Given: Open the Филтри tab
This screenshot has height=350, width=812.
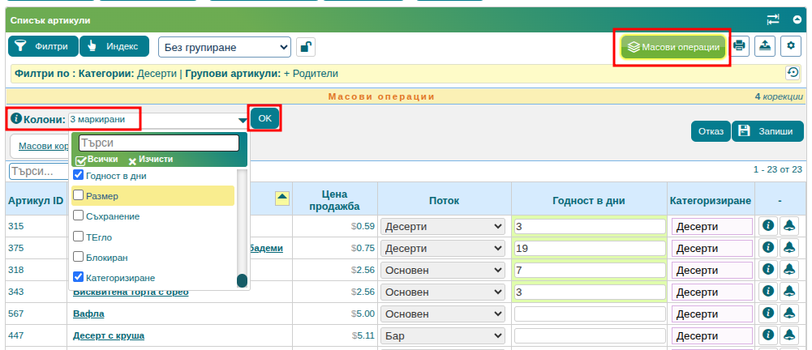Looking at the screenshot, I should pos(43,46).
